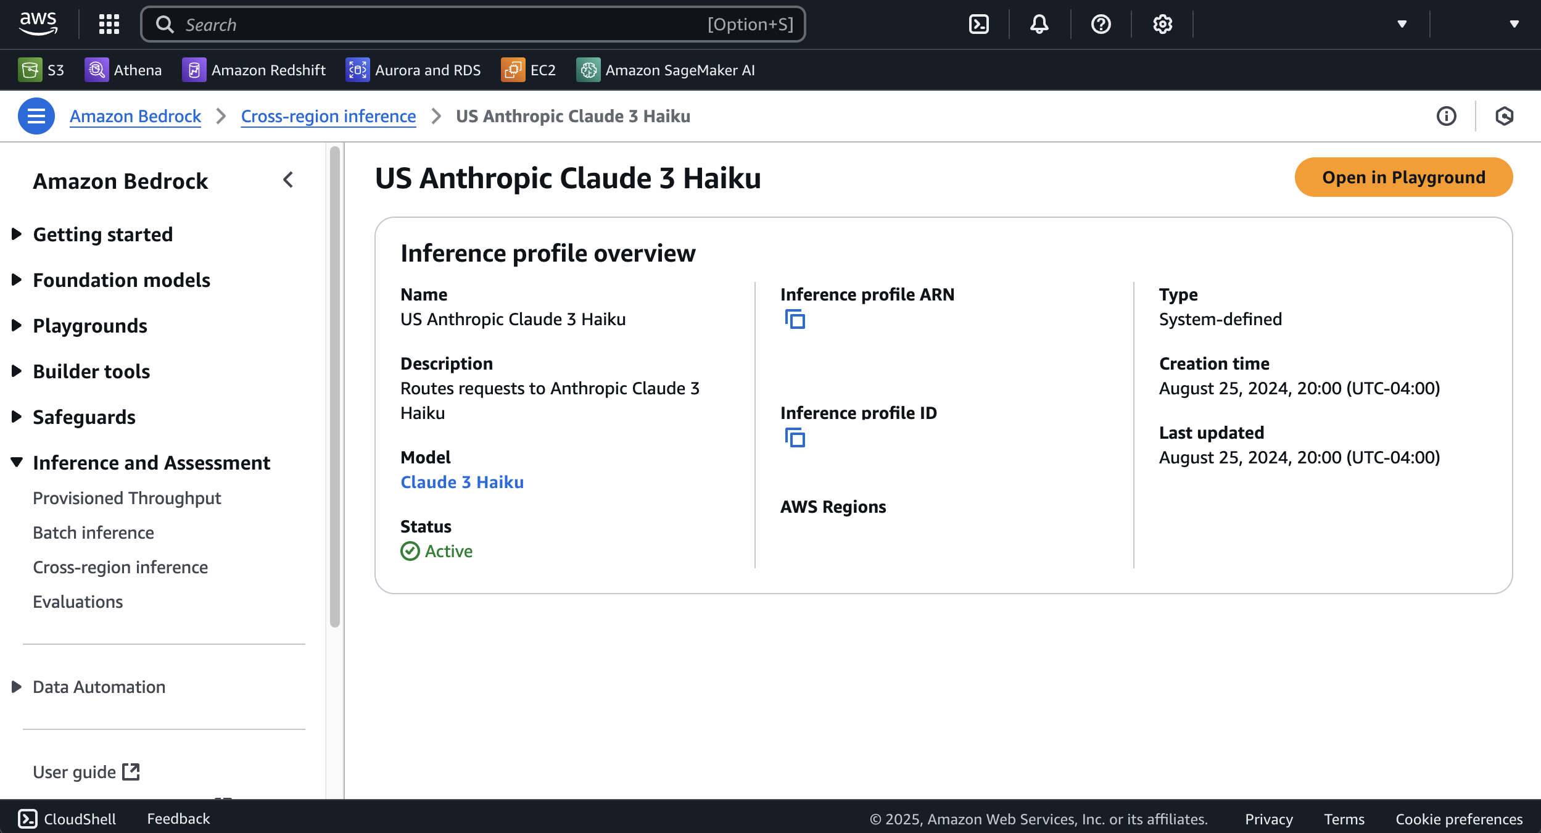Open Evaluations page

[x=78, y=602]
